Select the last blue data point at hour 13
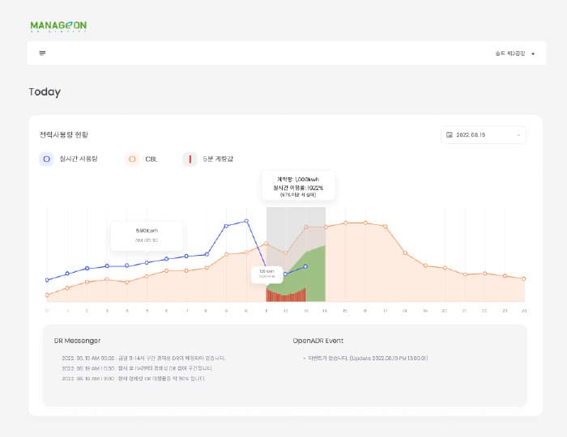 [x=305, y=266]
